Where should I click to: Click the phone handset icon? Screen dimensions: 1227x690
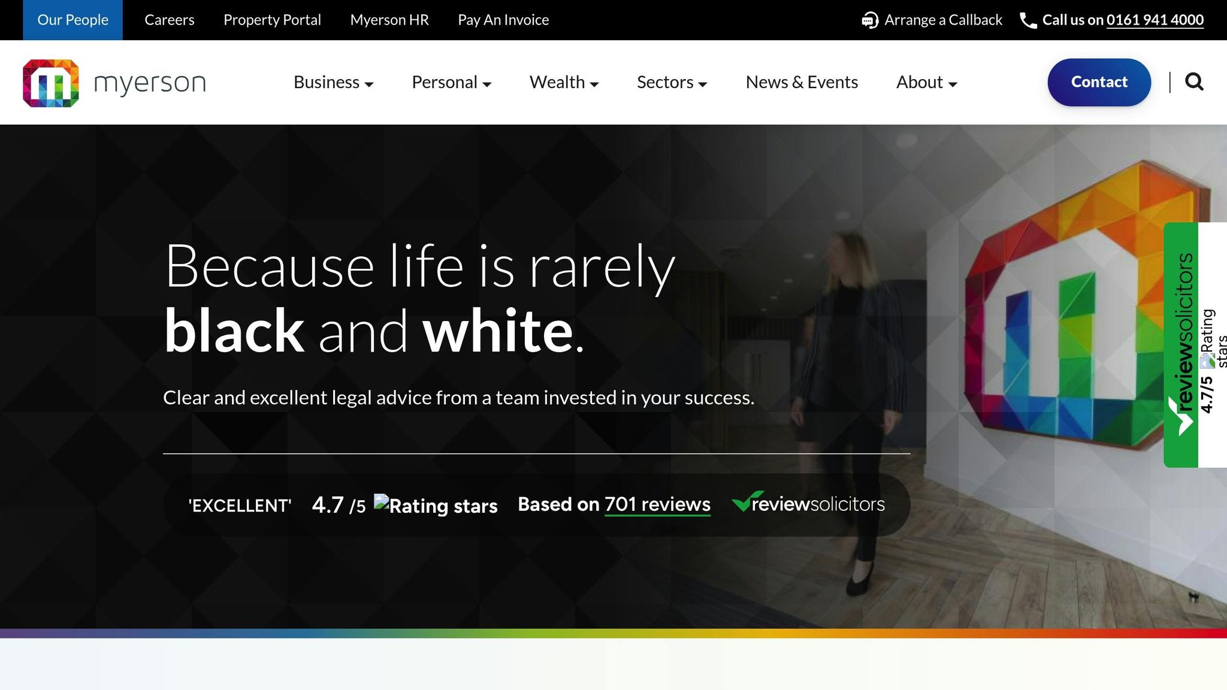pyautogui.click(x=1028, y=20)
